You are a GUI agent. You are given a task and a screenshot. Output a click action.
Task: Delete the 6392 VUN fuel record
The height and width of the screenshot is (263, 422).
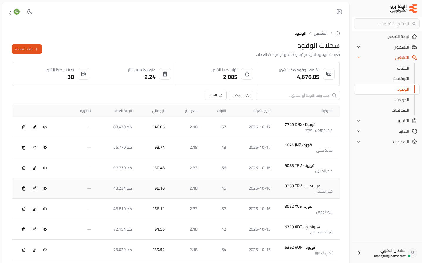[x=24, y=250]
